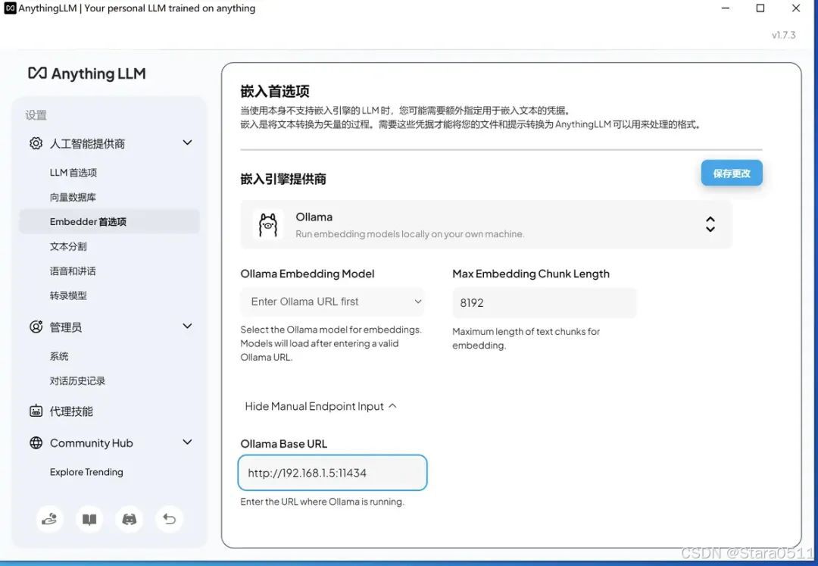
Task: Click the AnythingLLM title bar app icon
Action: tap(10, 8)
